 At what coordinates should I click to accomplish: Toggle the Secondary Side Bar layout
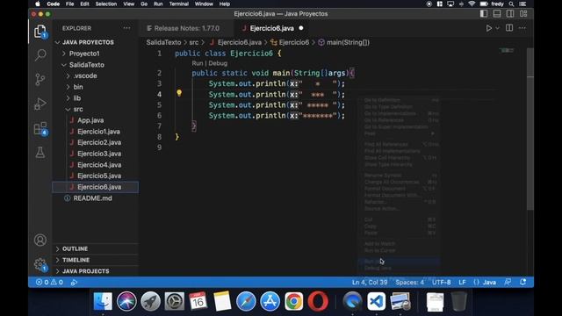pyautogui.click(x=510, y=14)
